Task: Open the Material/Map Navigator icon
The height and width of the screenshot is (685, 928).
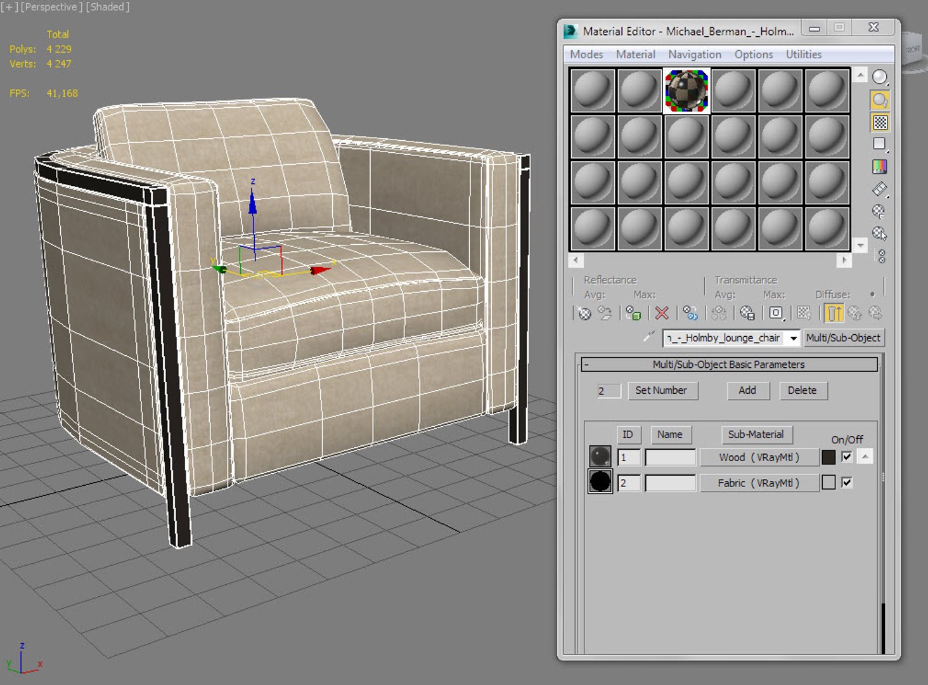Action: [881, 256]
